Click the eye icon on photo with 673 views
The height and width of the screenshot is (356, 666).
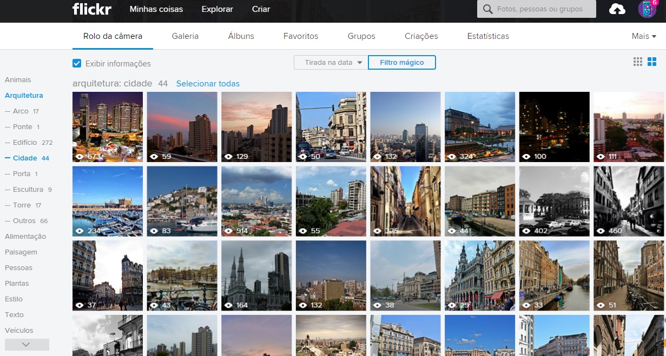80,157
